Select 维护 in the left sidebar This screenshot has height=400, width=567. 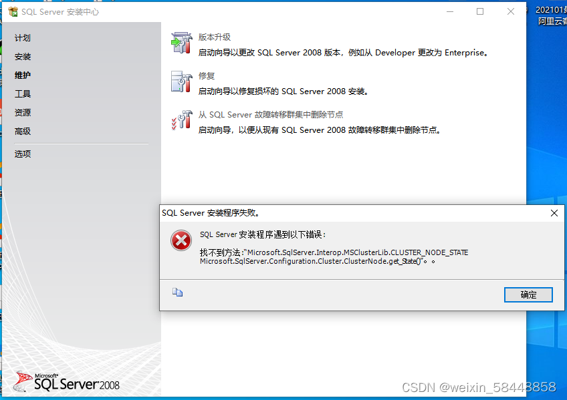(23, 75)
